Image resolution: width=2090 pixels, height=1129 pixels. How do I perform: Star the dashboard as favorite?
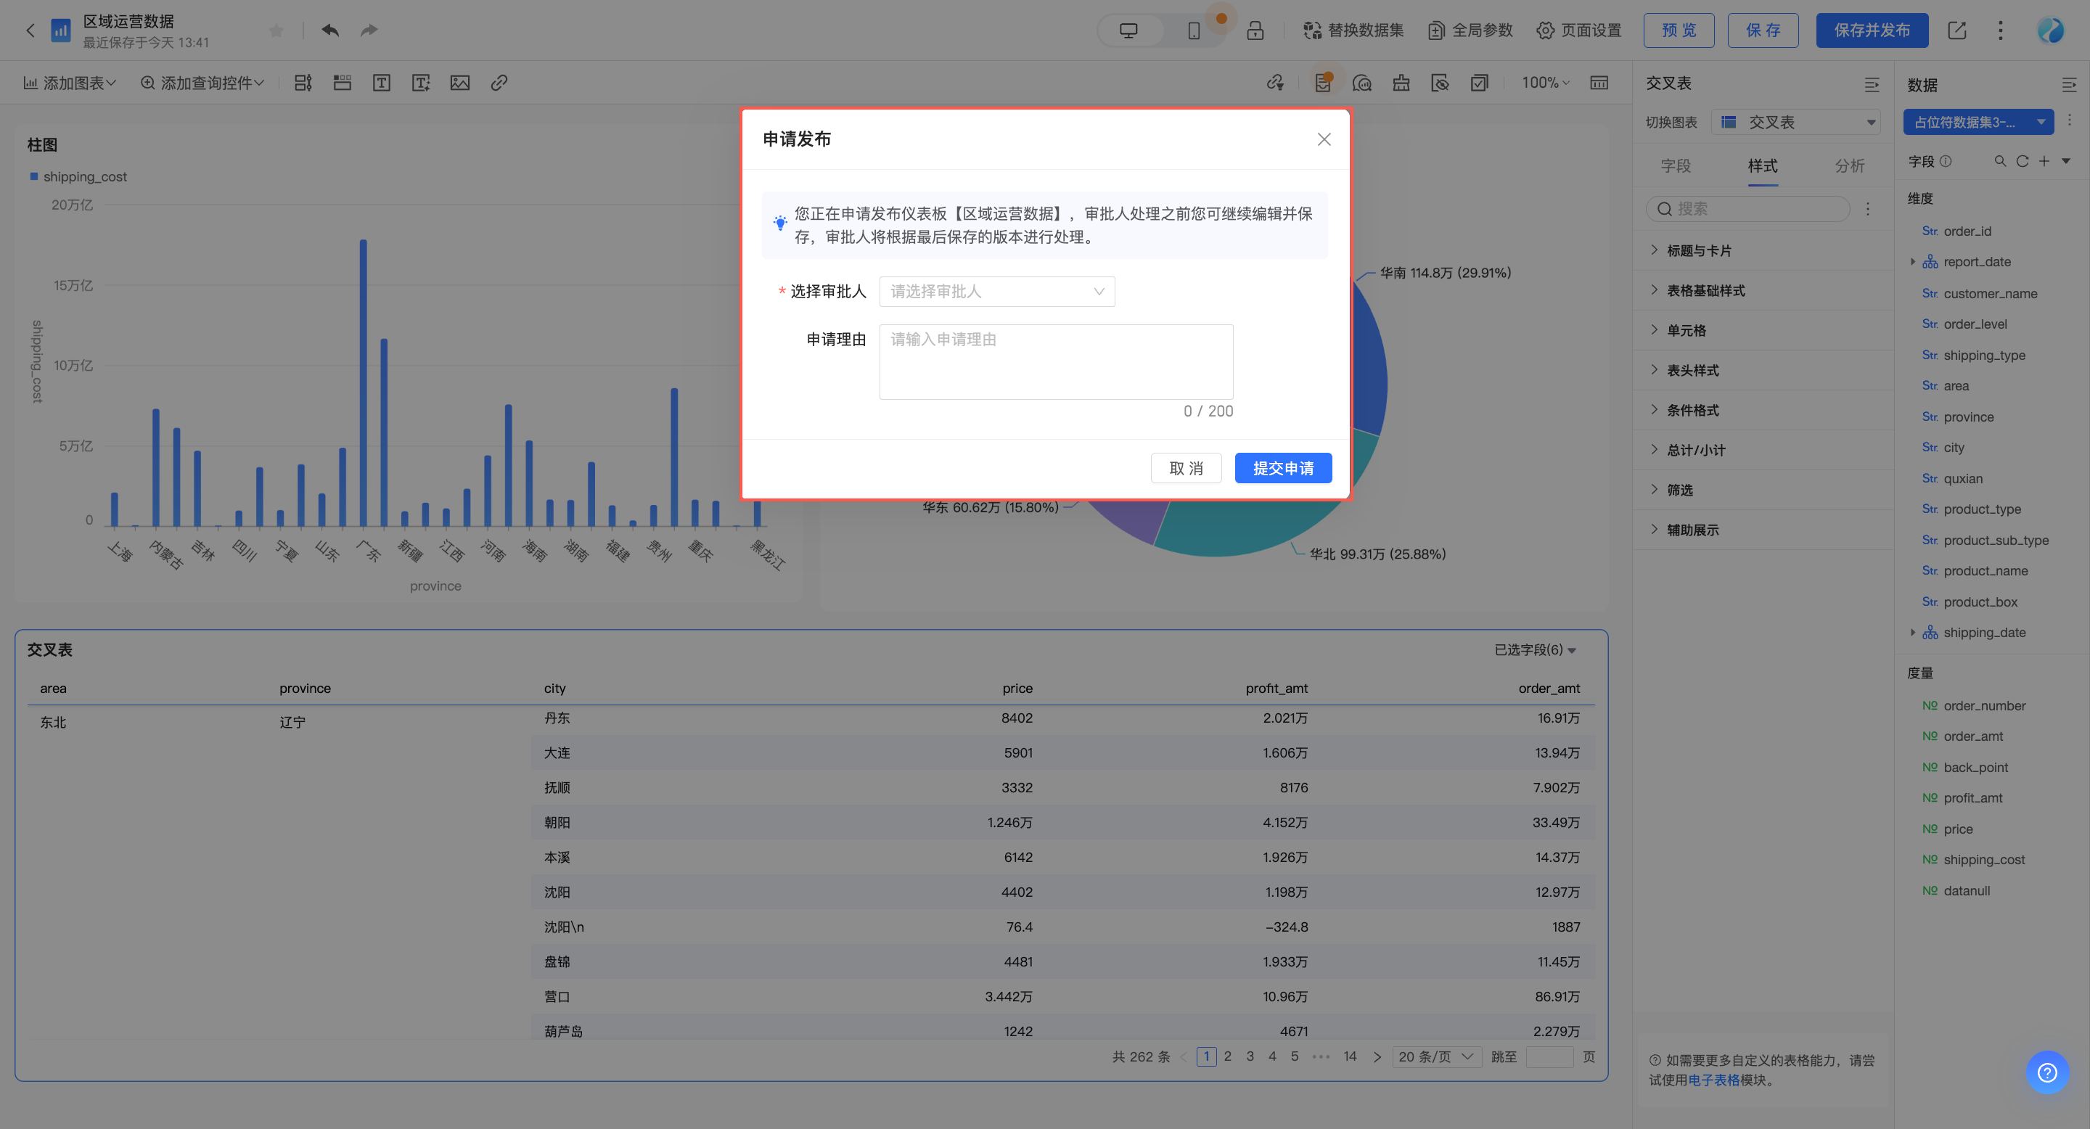pyautogui.click(x=276, y=30)
